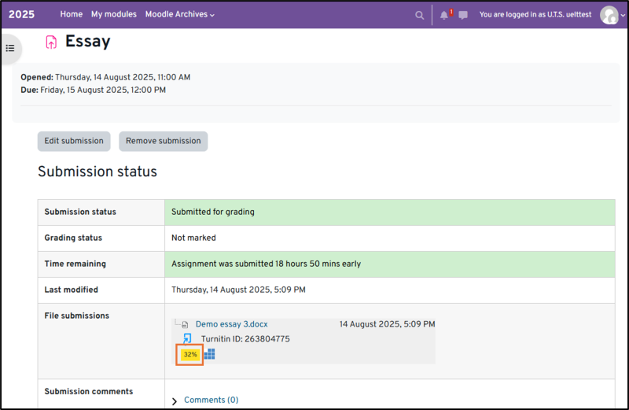
Task: Expand the Moodle Archives dropdown
Action: pyautogui.click(x=179, y=14)
